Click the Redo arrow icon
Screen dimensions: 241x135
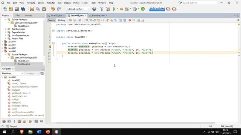pos(59,9)
